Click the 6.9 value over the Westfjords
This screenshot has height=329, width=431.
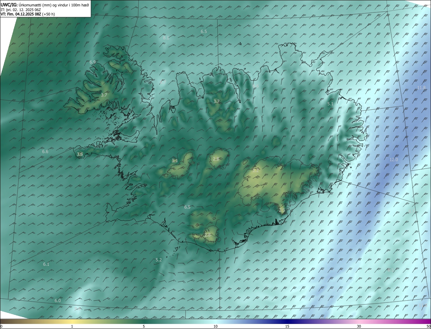pos(93,62)
